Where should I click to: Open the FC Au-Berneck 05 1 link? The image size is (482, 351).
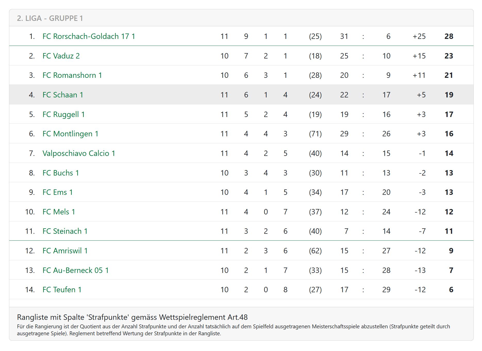click(76, 270)
